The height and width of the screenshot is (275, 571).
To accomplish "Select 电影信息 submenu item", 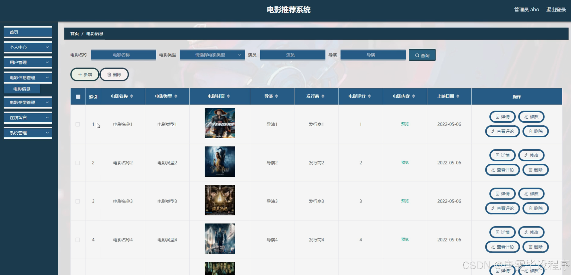I will pos(22,89).
